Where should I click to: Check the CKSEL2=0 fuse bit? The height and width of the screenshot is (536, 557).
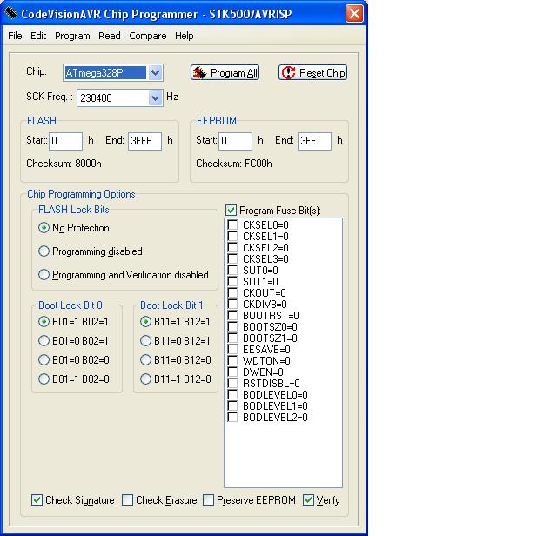point(232,248)
